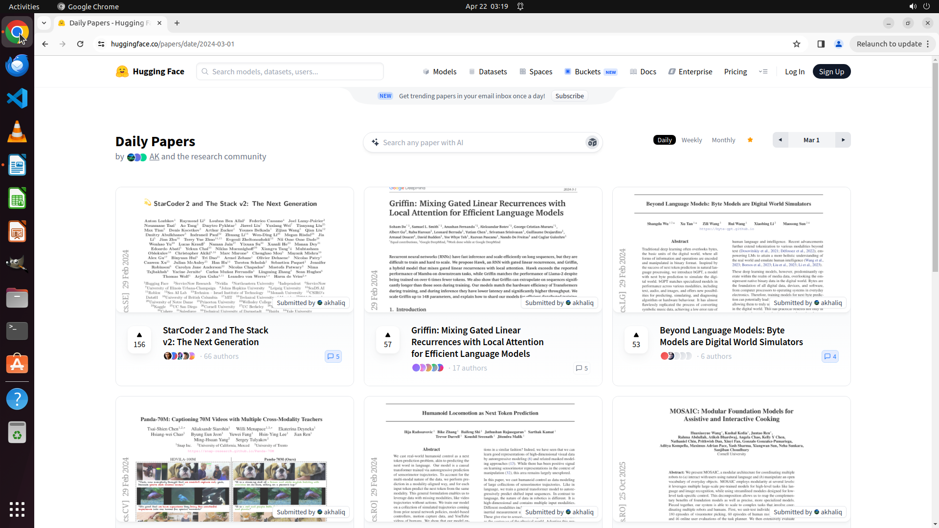Select the Daily view toggle
This screenshot has height=528, width=939.
coord(664,140)
